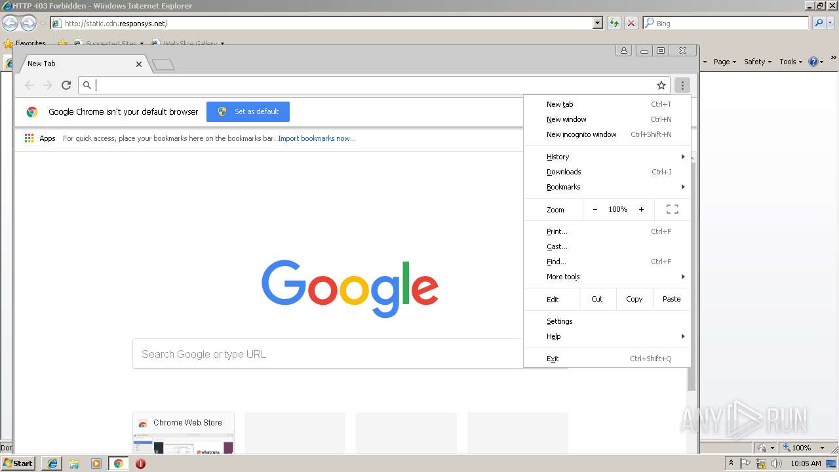
Task: Open the Apps grid shortcut
Action: click(x=40, y=138)
